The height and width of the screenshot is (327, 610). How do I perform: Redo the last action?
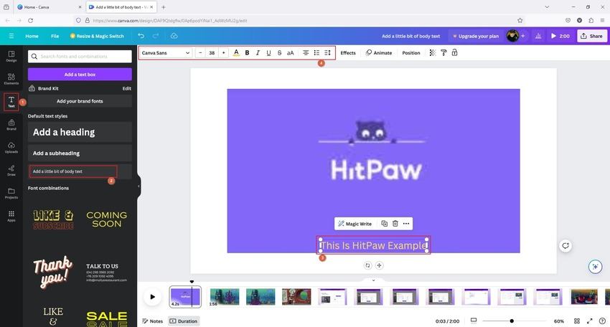coord(156,36)
